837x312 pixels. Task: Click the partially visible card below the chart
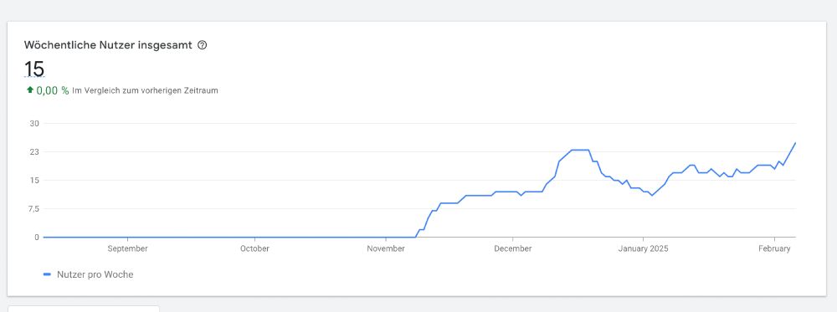[84, 309]
